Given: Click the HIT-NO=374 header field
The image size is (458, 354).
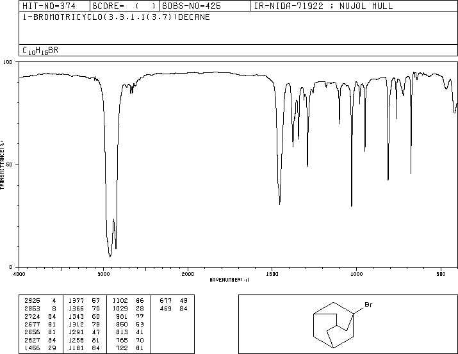Looking at the screenshot, I should 54,6.
